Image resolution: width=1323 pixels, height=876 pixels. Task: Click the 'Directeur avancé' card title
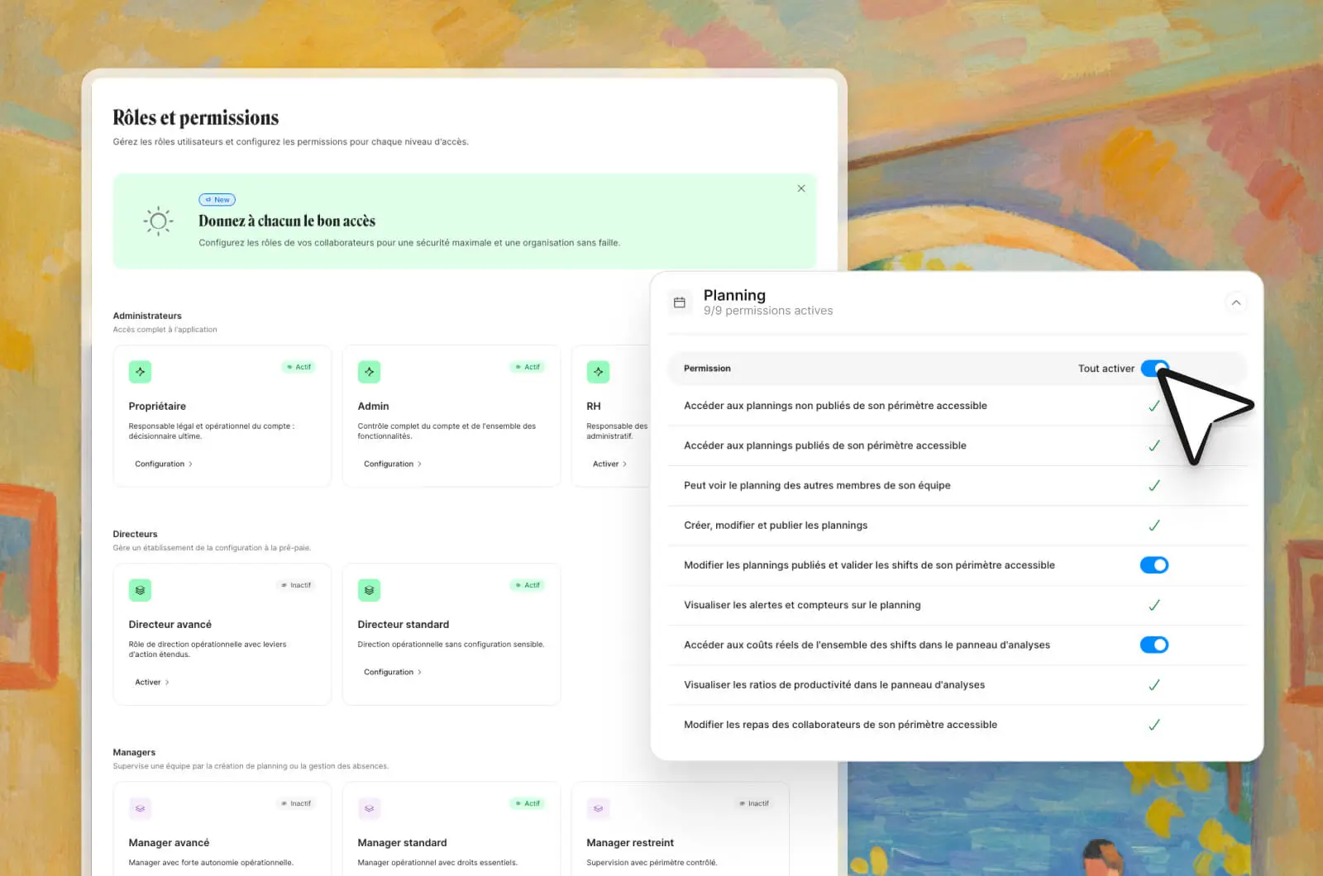coord(170,625)
